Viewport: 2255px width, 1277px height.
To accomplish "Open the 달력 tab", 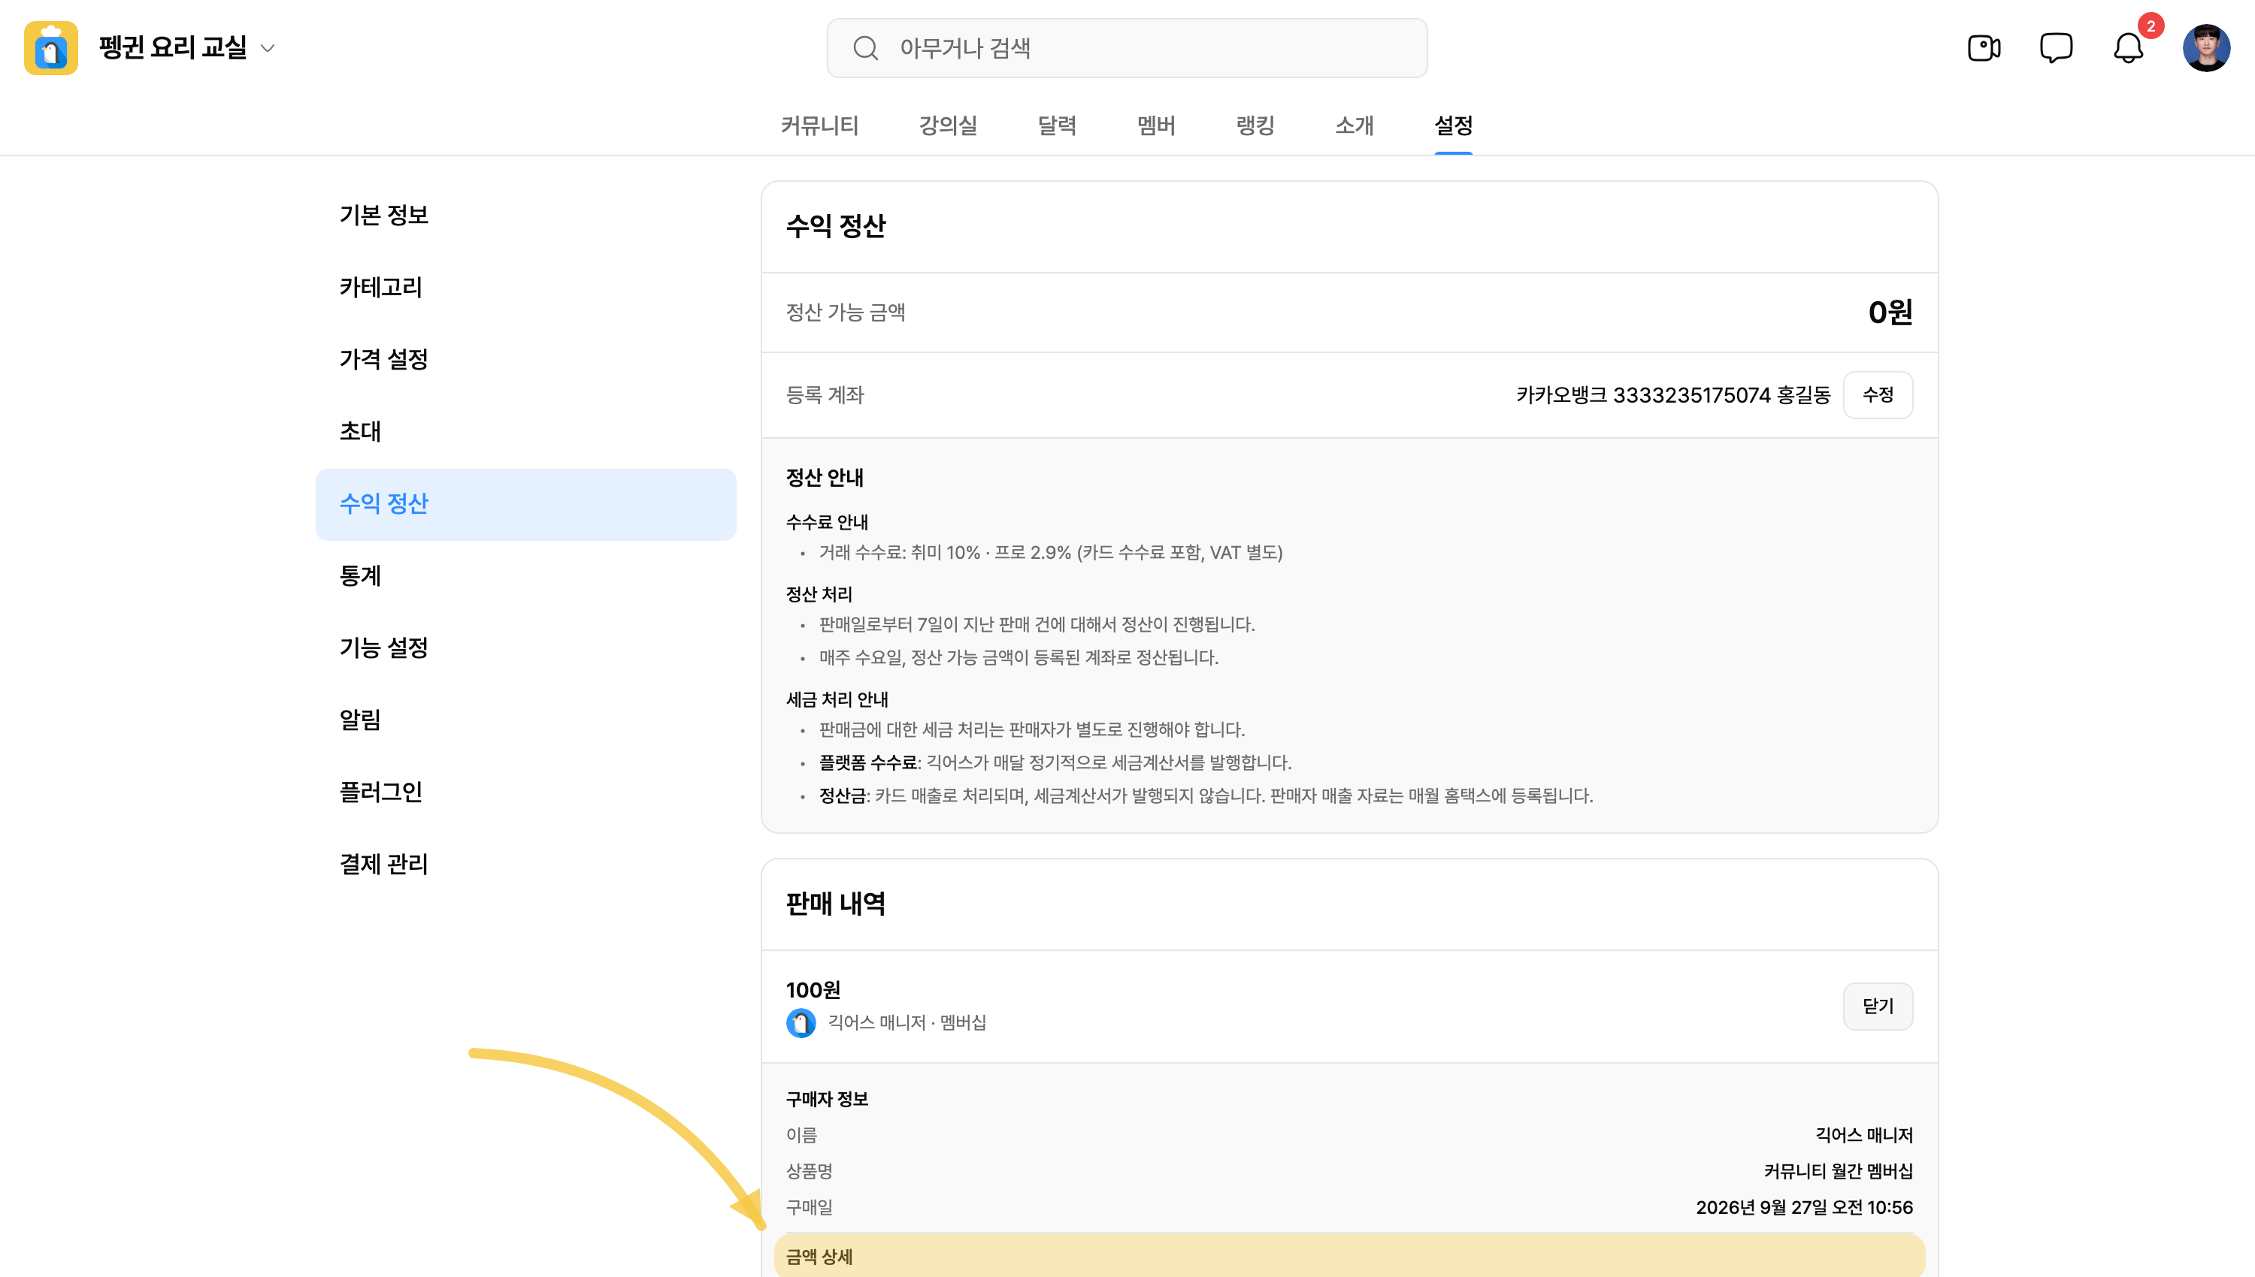I will point(1056,125).
